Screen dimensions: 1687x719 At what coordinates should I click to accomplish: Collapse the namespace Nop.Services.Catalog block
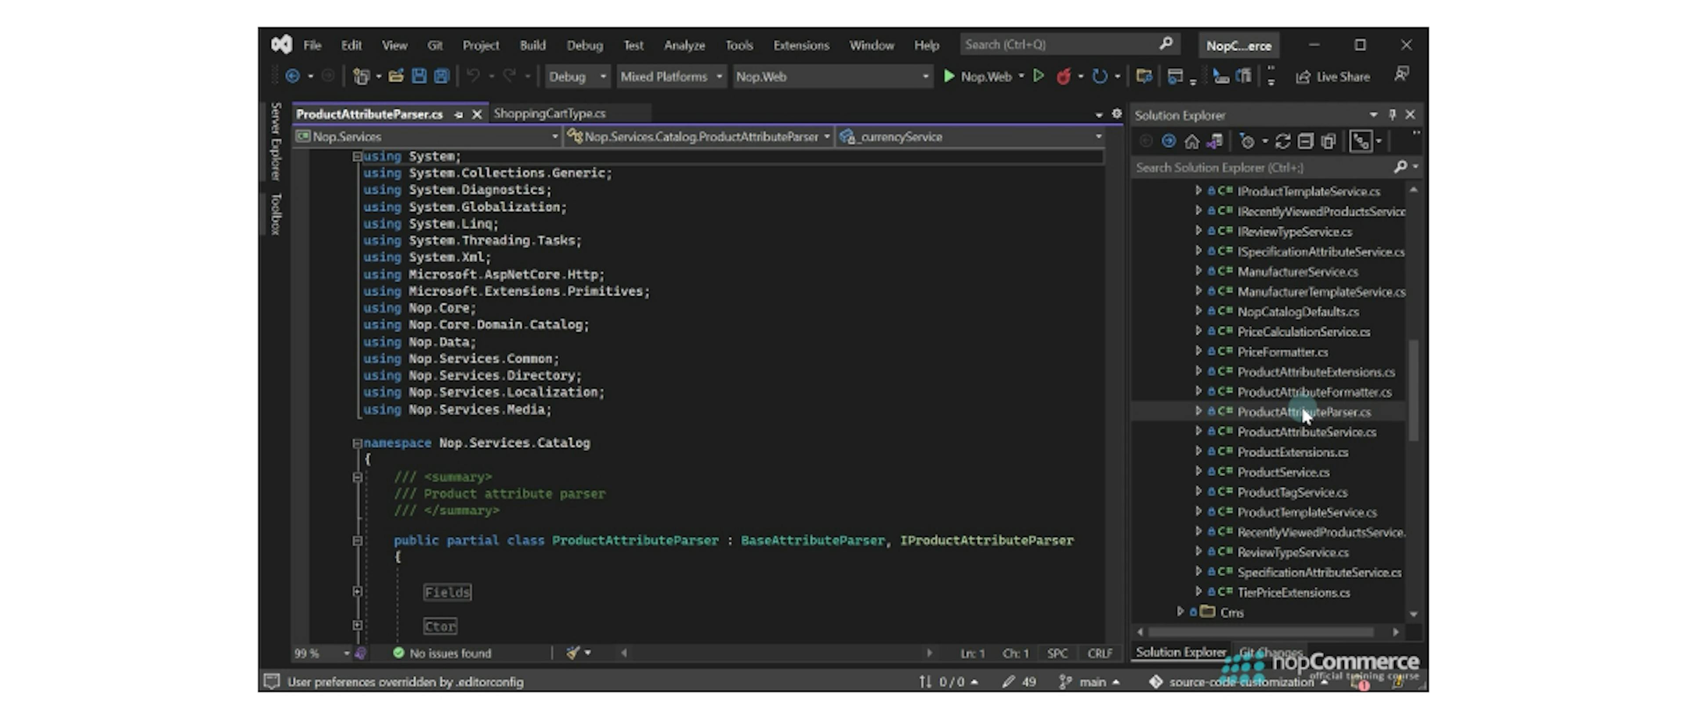[x=358, y=443]
